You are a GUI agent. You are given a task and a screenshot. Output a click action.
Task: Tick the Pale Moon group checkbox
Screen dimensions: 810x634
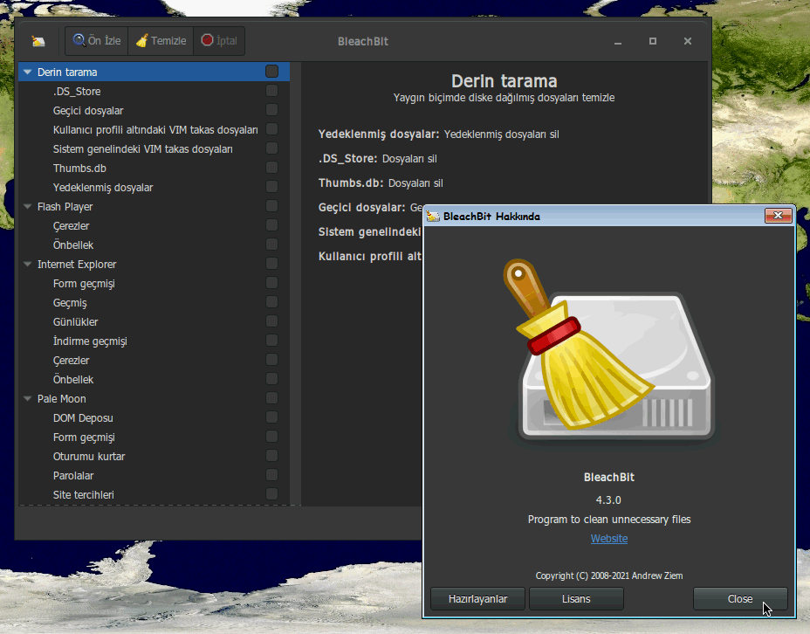tap(271, 398)
